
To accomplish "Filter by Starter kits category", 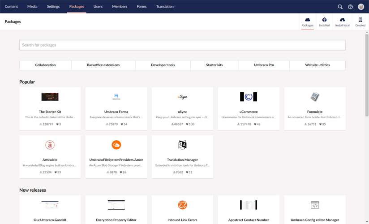I will click(x=215, y=65).
